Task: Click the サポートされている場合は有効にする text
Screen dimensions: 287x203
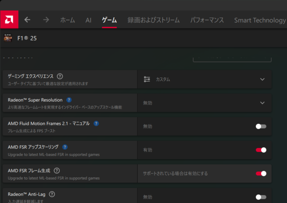Action: [176, 173]
